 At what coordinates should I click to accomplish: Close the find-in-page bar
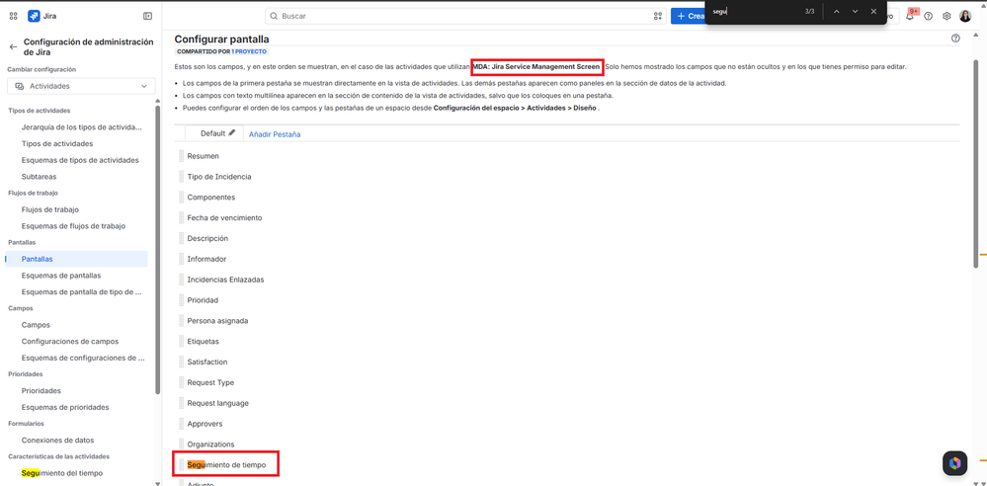(873, 11)
